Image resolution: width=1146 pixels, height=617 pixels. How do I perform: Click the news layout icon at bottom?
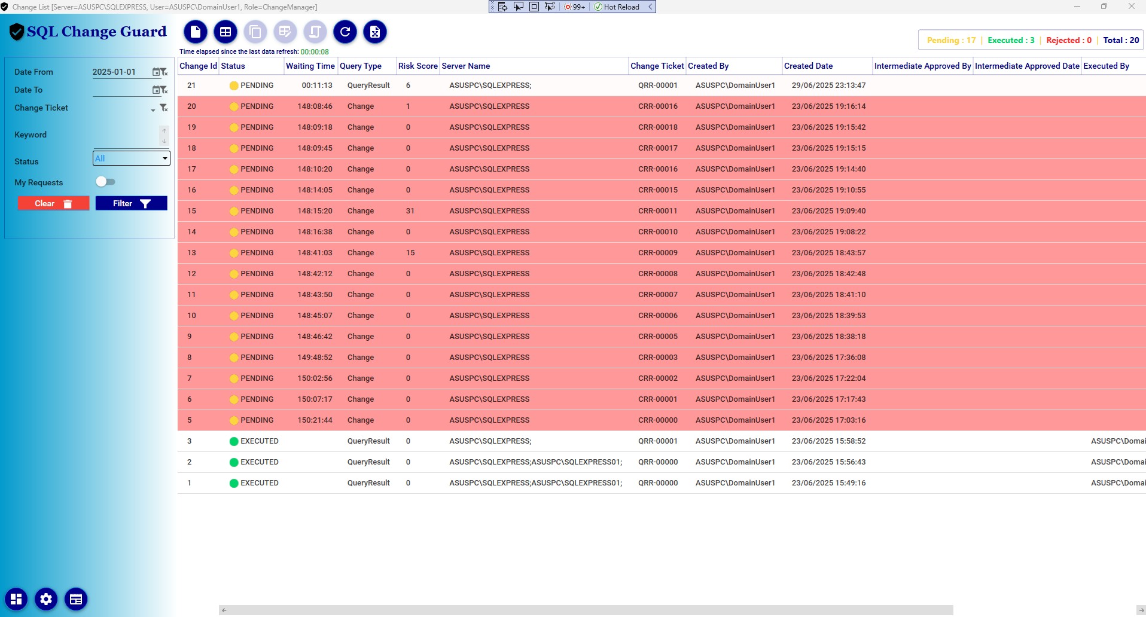click(x=76, y=599)
